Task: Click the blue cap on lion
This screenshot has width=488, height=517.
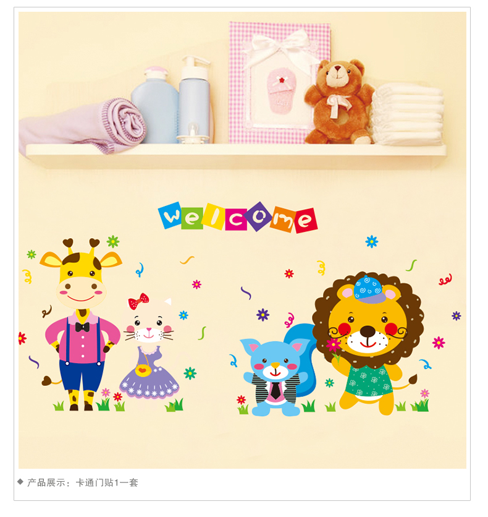Action: (x=369, y=289)
